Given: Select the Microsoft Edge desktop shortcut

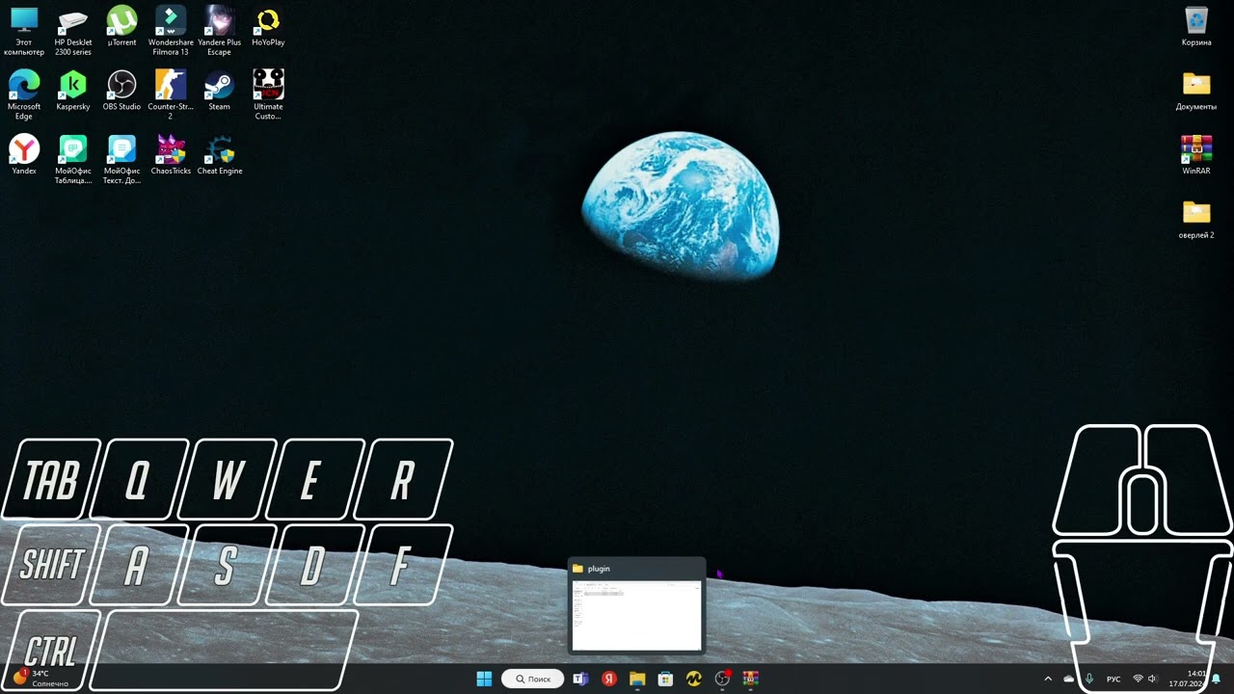Looking at the screenshot, I should pyautogui.click(x=24, y=95).
